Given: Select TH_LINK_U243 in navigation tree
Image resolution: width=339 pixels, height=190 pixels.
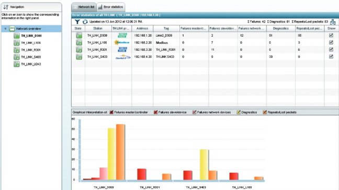Looking at the screenshot, I should 31,64.
